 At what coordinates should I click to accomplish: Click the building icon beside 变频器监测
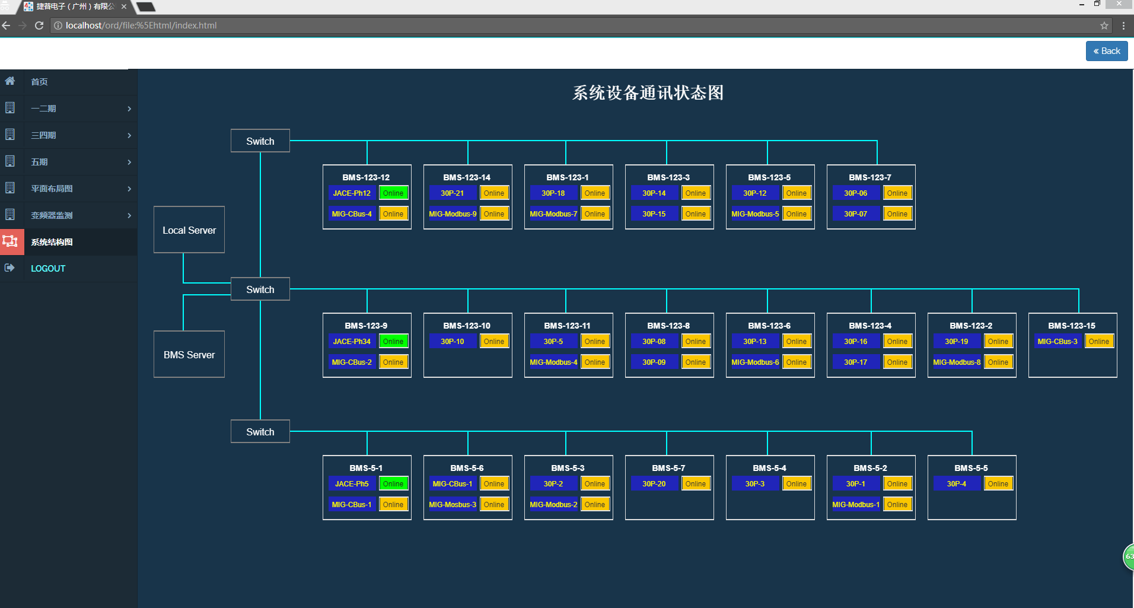10,215
